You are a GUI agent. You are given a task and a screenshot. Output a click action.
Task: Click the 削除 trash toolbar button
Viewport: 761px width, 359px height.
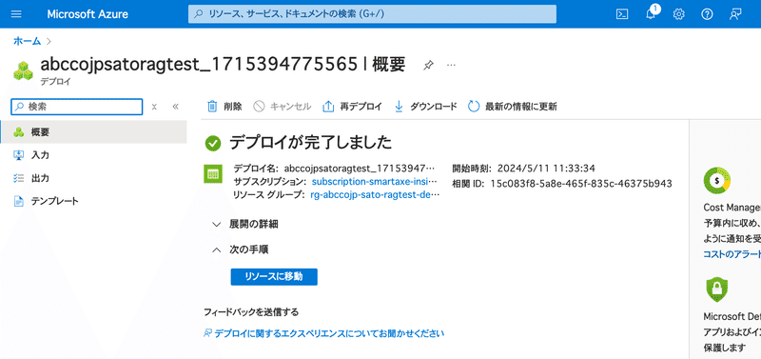[224, 107]
